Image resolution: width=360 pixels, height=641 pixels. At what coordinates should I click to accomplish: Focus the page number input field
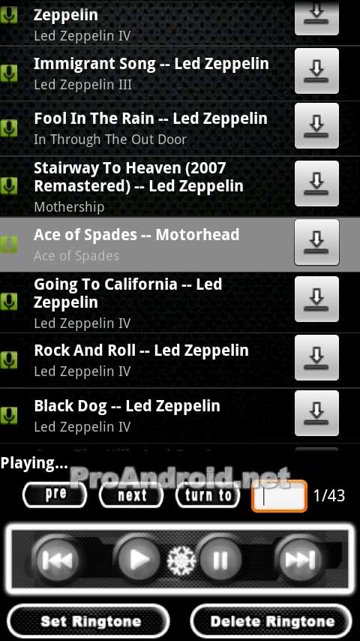point(279,496)
